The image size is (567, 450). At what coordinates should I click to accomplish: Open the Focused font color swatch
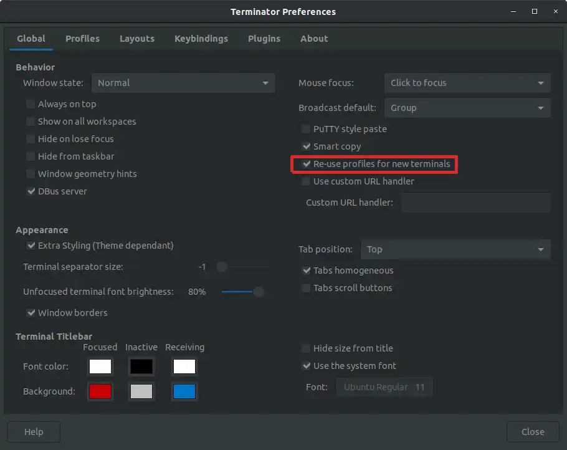click(x=100, y=366)
